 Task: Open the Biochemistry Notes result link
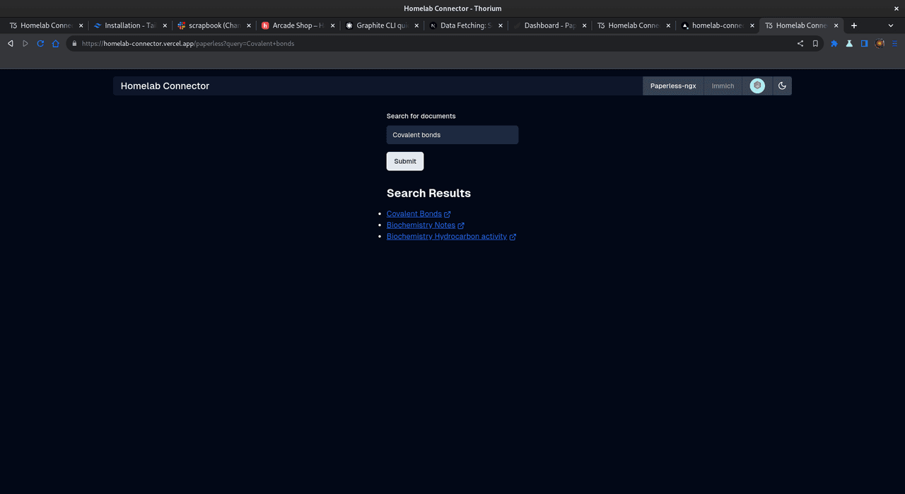[x=421, y=225]
